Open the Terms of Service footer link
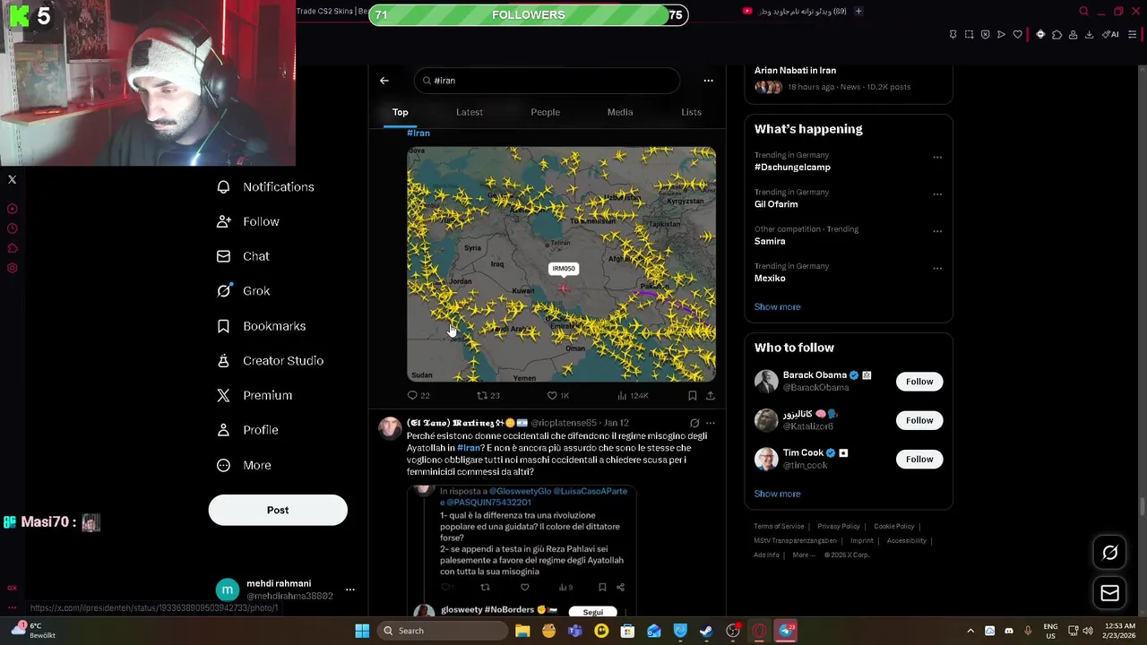Image resolution: width=1147 pixels, height=645 pixels. point(779,526)
